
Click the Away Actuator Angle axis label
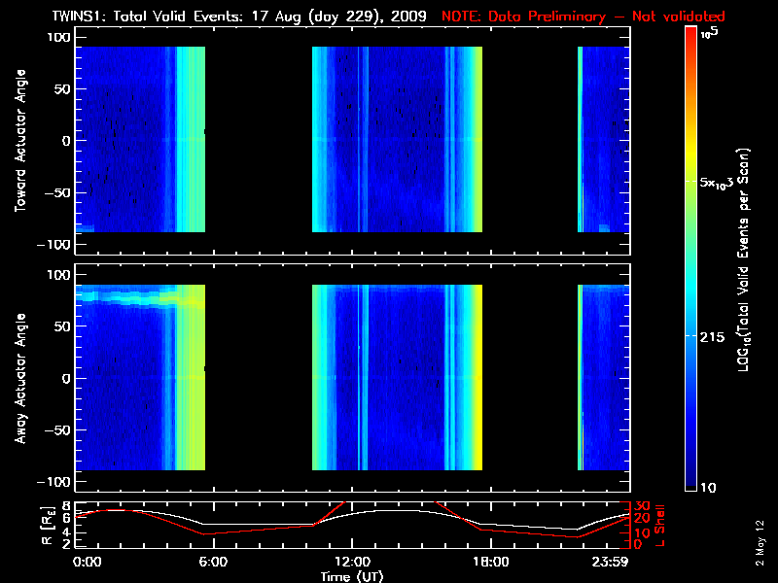18,379
